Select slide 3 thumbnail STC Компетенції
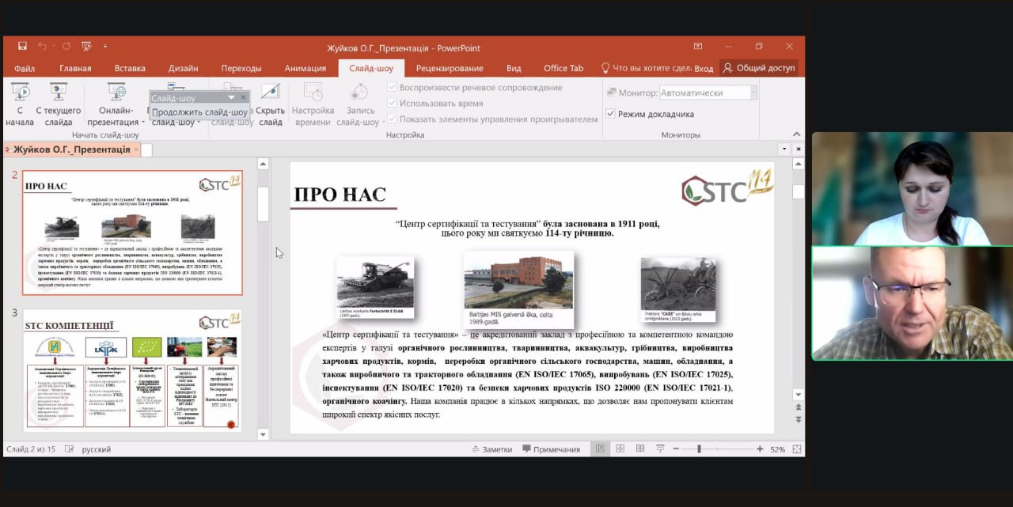 click(x=132, y=371)
